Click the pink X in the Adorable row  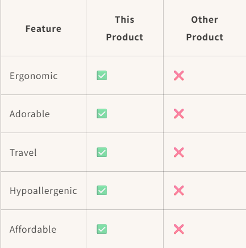click(x=179, y=114)
